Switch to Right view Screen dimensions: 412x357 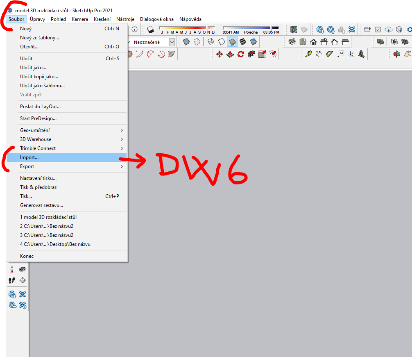pos(324,42)
